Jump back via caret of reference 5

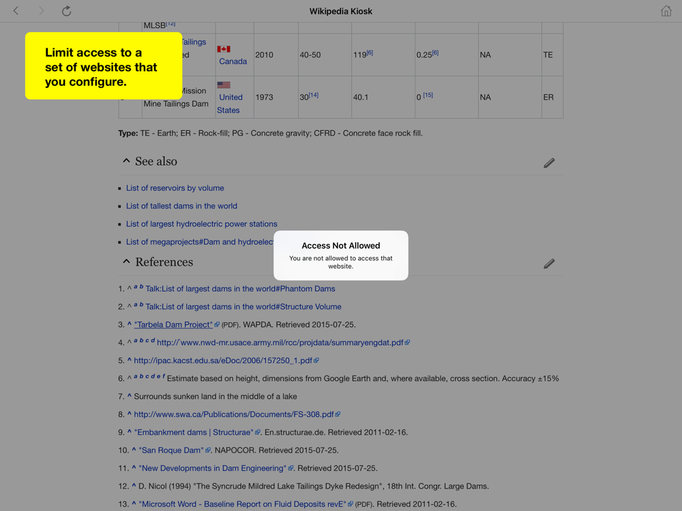(x=129, y=360)
